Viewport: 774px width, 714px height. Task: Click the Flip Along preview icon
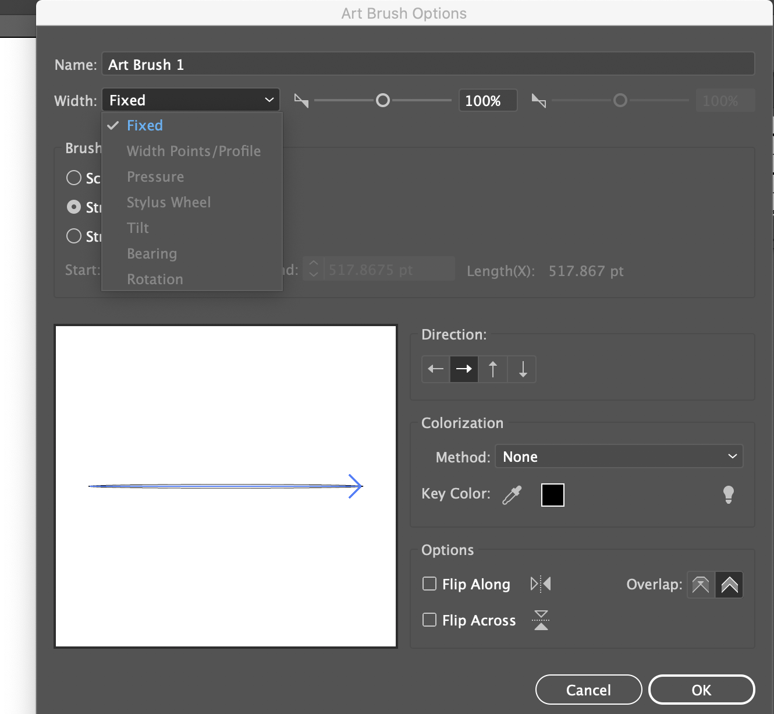[x=540, y=584]
